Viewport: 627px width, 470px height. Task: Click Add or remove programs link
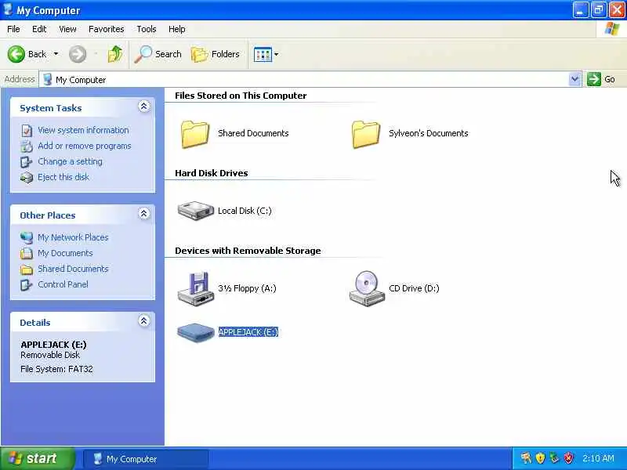point(85,146)
